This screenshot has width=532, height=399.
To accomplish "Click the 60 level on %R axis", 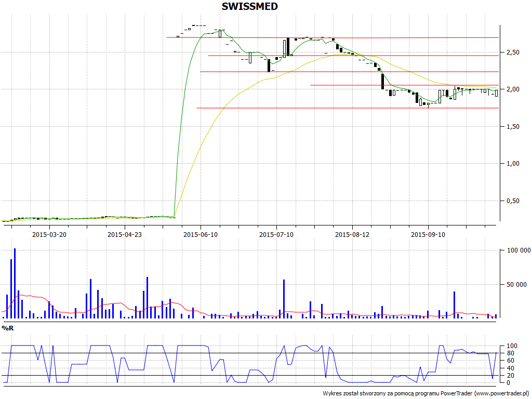I will click(511, 361).
